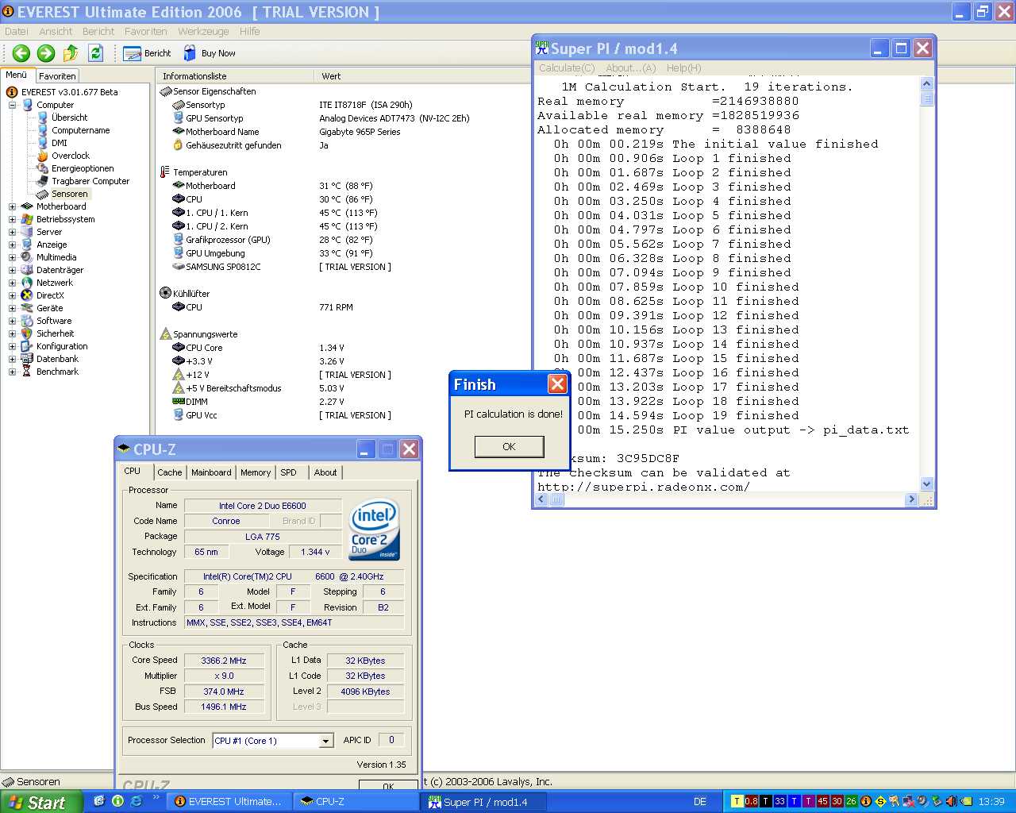Expand the DirectX tree node
Viewport: 1016px width, 813px height.
point(13,295)
